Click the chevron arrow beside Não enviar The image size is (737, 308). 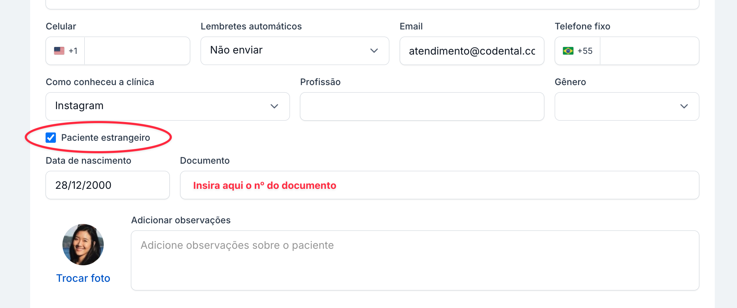pos(374,51)
